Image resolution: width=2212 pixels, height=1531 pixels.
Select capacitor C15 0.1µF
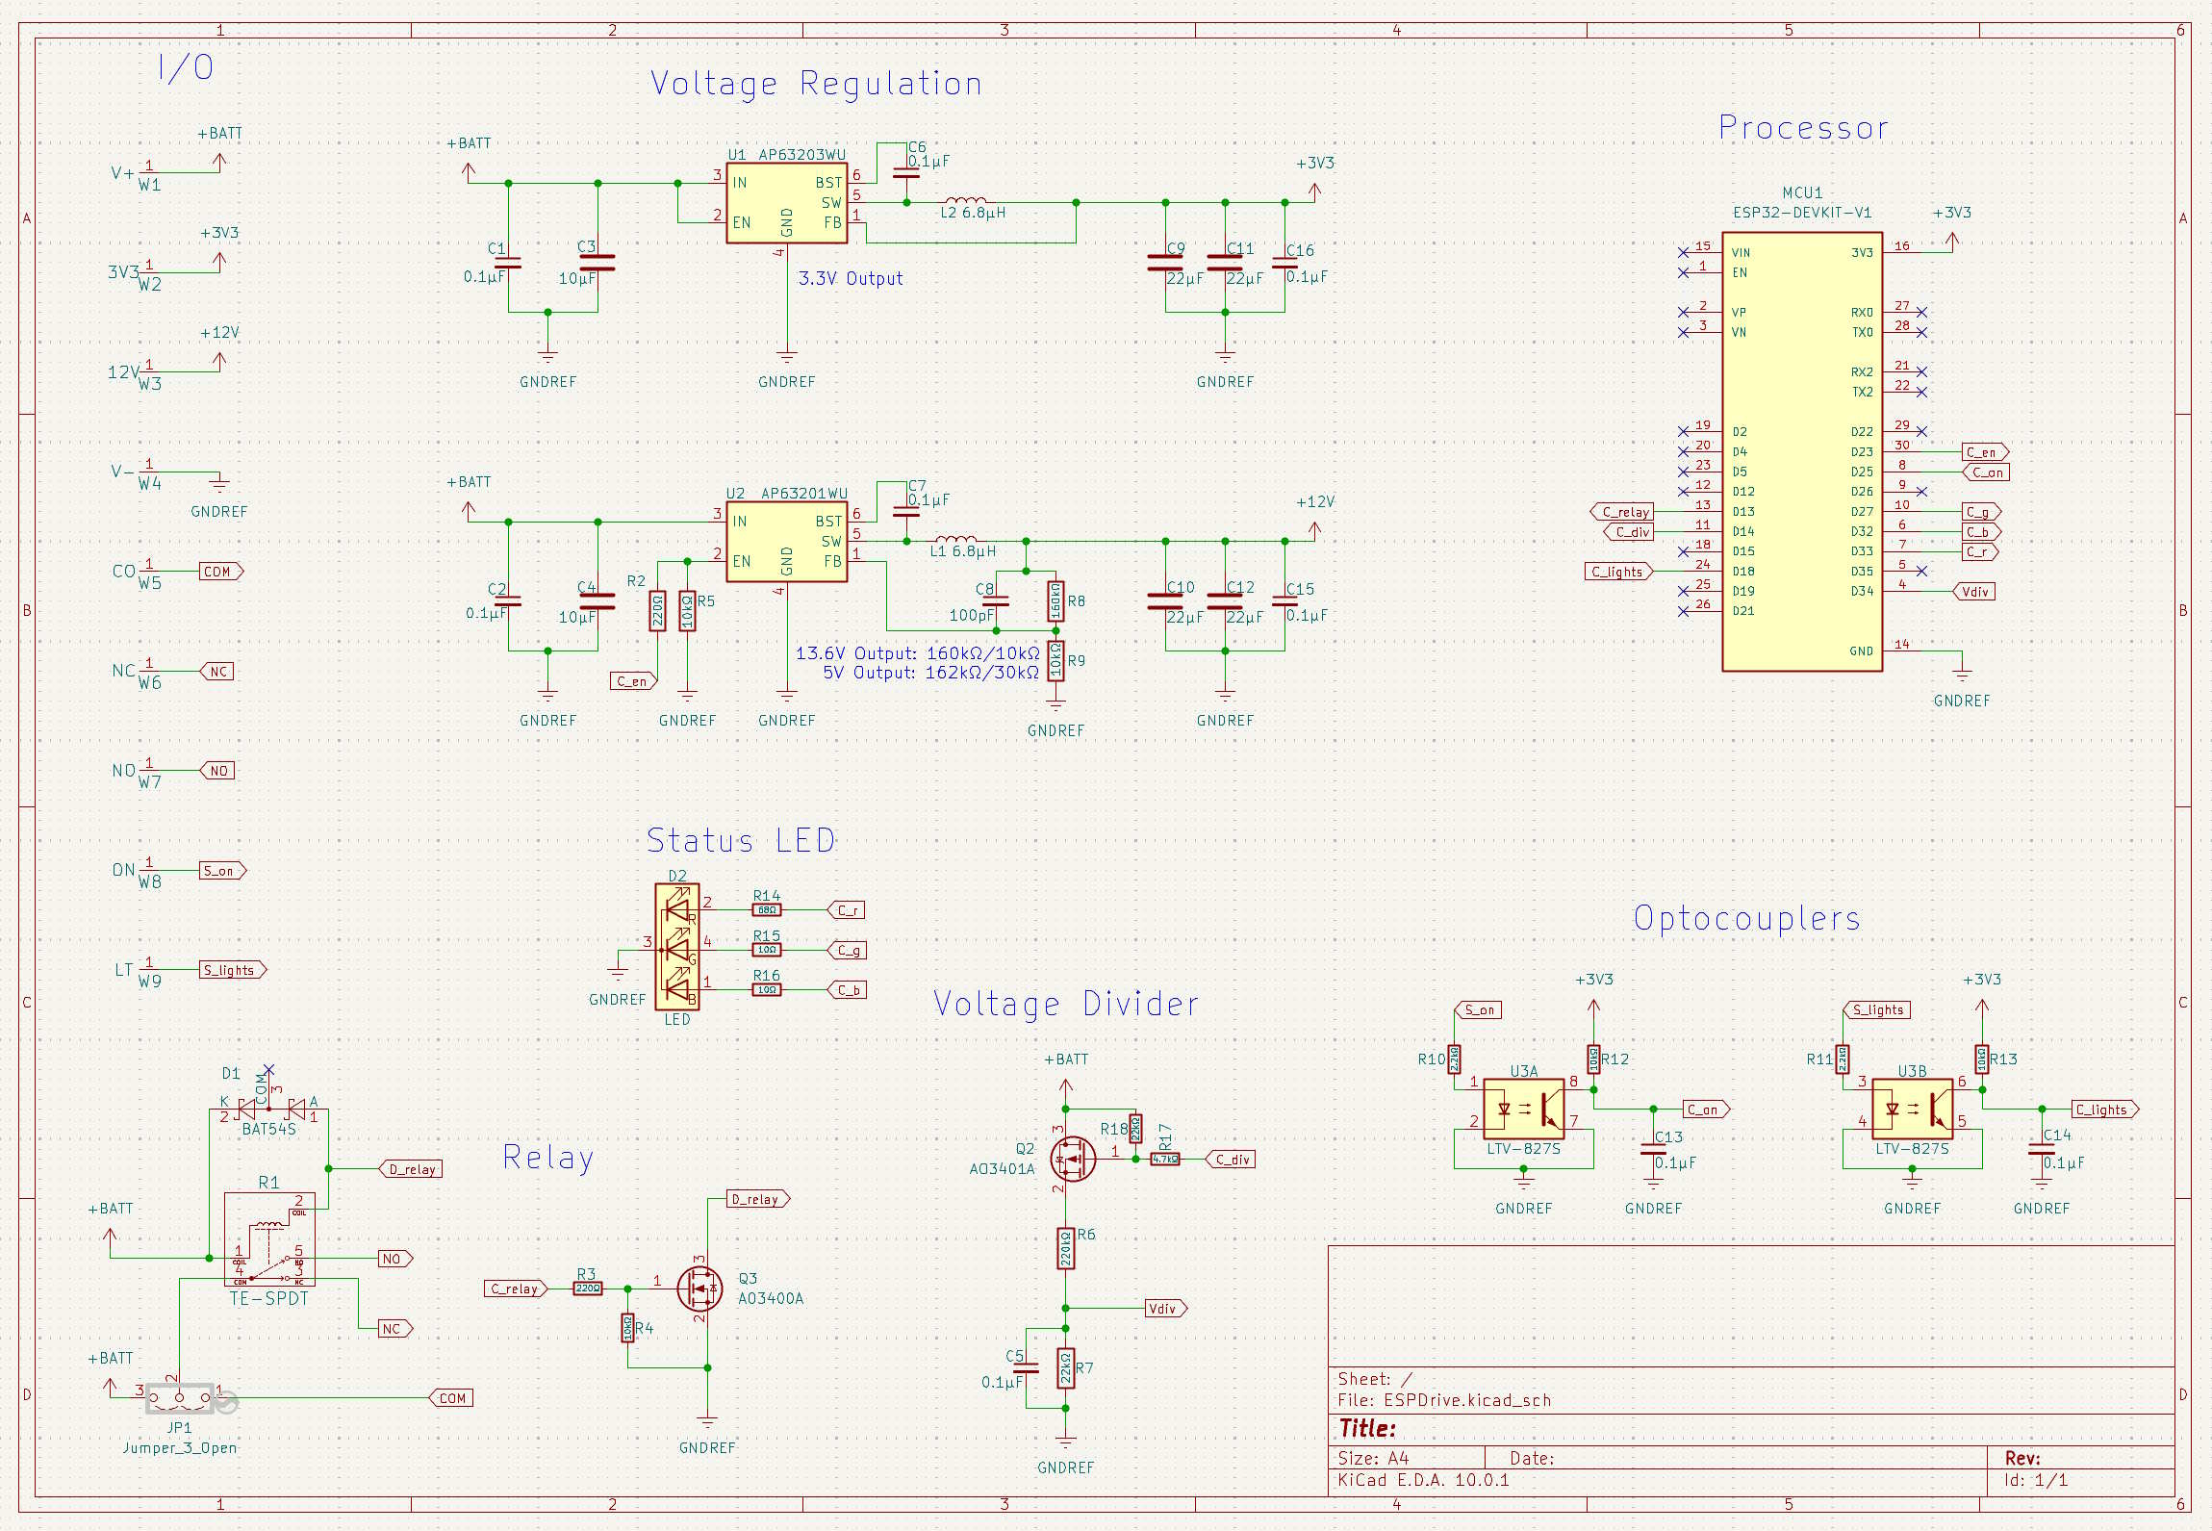(1284, 601)
